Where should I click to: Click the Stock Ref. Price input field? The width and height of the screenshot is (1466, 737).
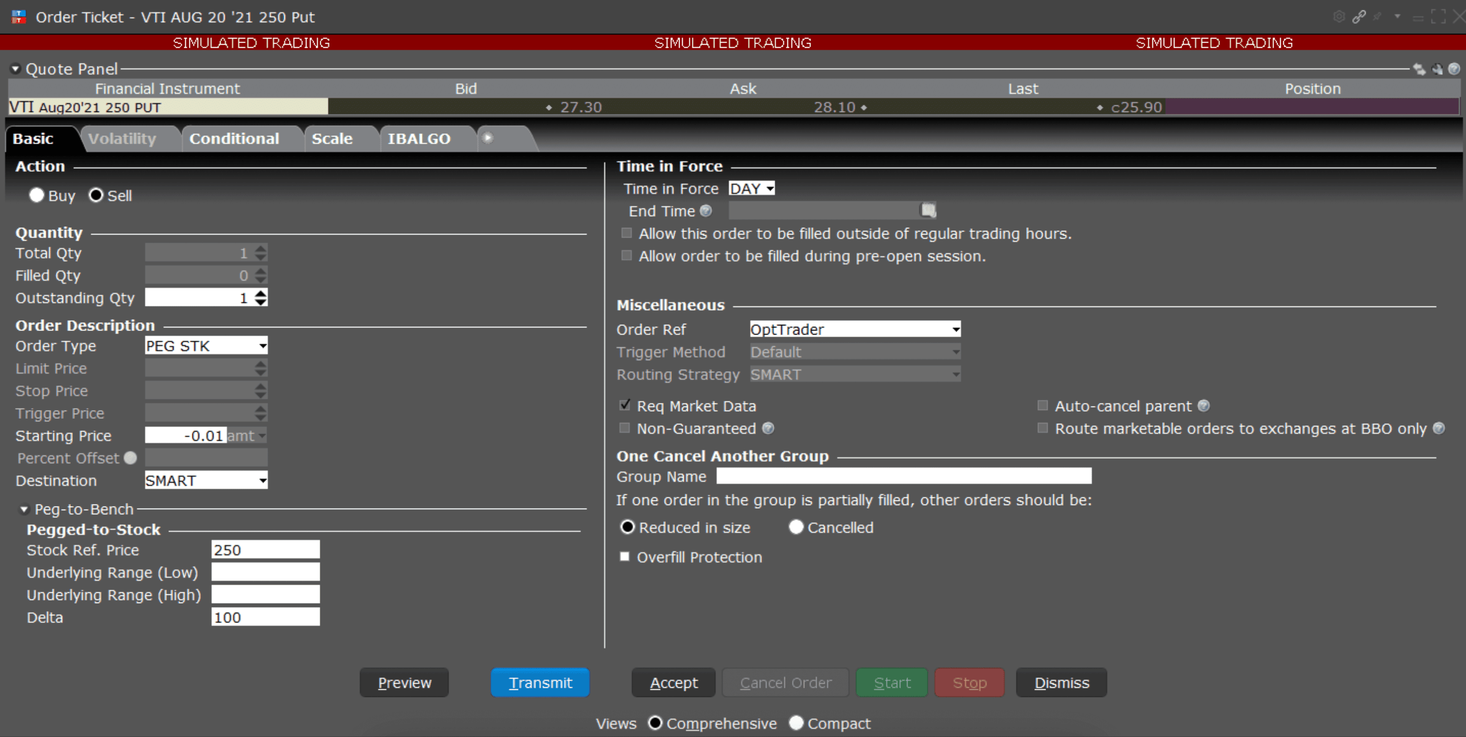(x=265, y=550)
